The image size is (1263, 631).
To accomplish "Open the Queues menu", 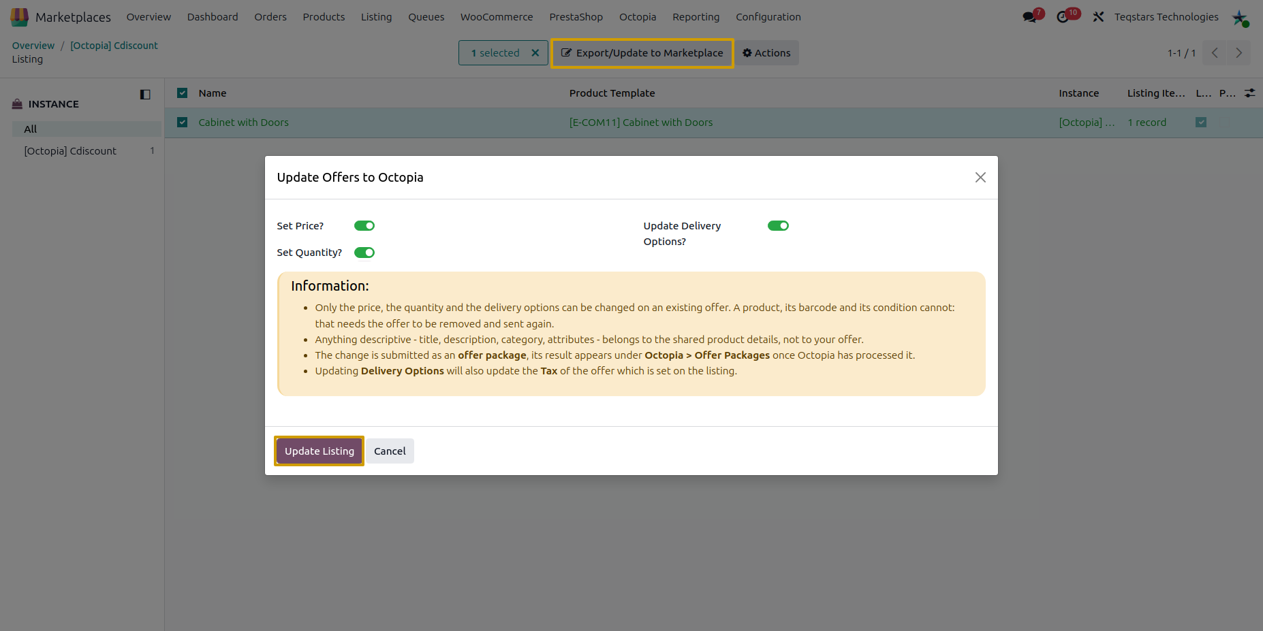I will click(426, 17).
